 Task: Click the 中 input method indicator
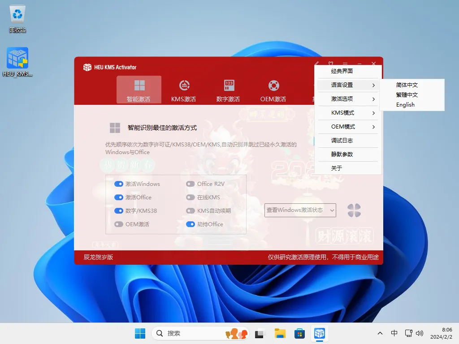tap(394, 333)
